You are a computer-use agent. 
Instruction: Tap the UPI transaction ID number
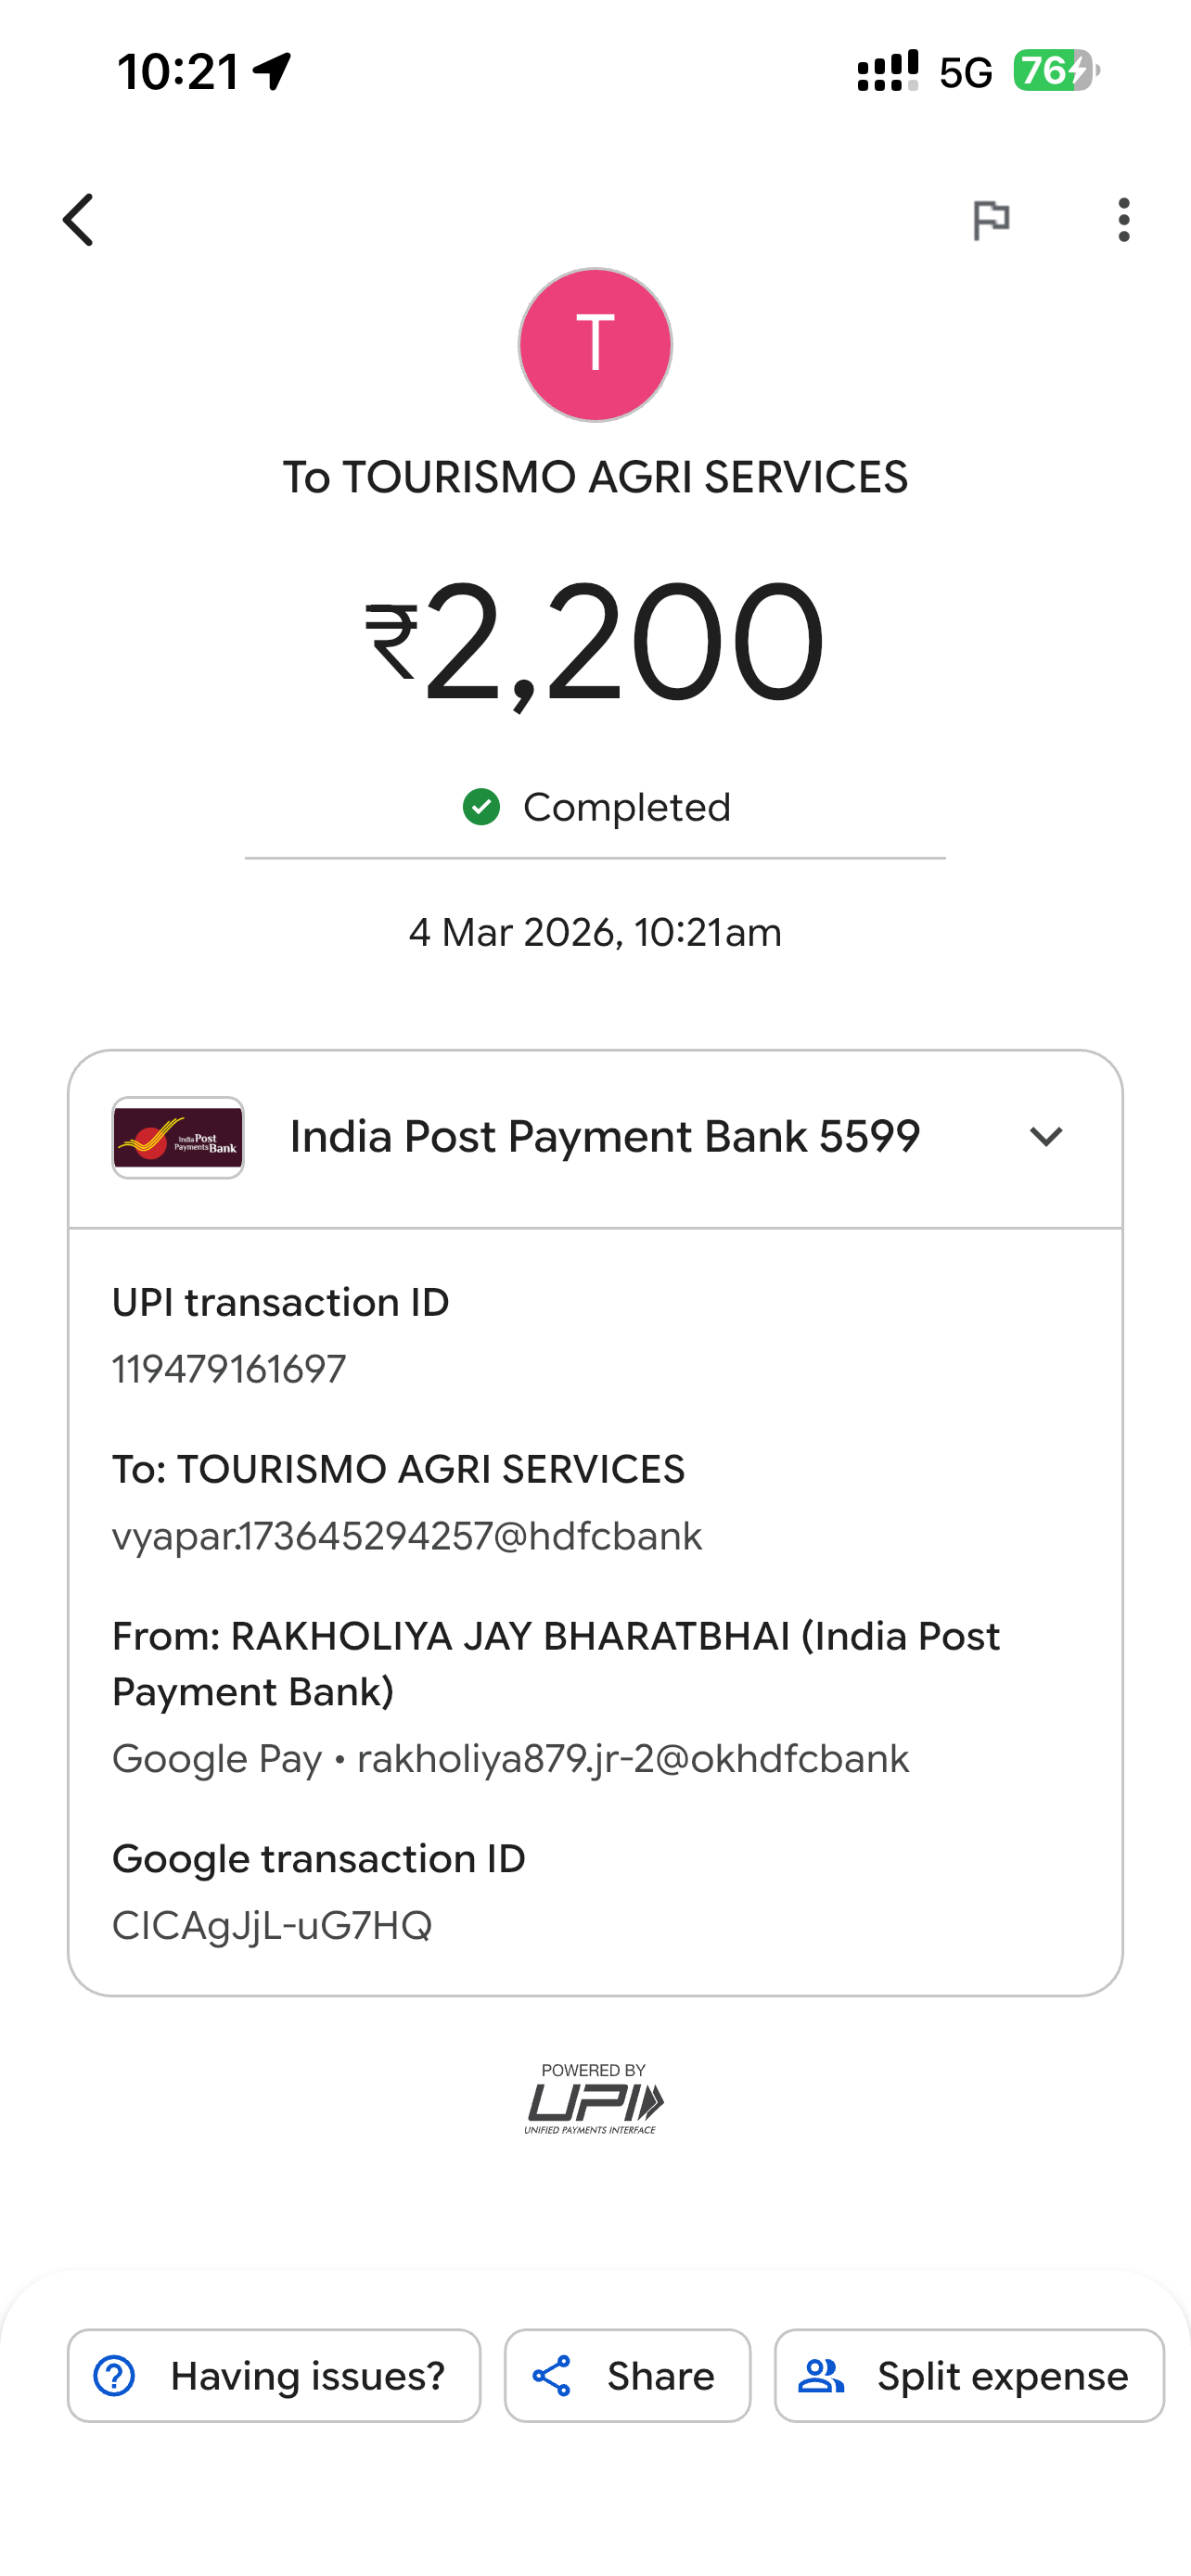pyautogui.click(x=229, y=1369)
